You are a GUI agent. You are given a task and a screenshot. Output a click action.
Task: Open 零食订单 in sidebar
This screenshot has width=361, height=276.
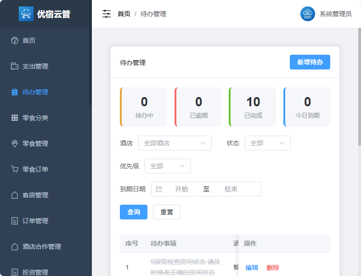45,169
